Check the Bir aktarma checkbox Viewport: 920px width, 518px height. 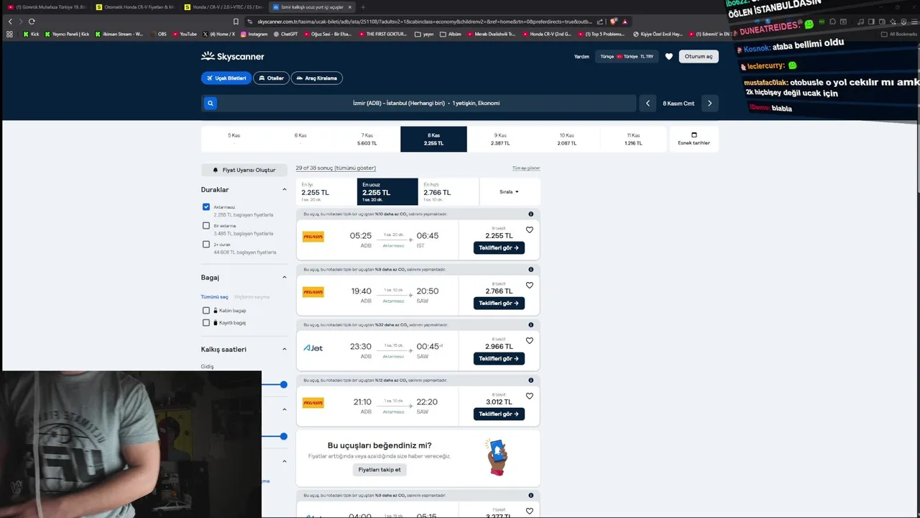(x=206, y=225)
